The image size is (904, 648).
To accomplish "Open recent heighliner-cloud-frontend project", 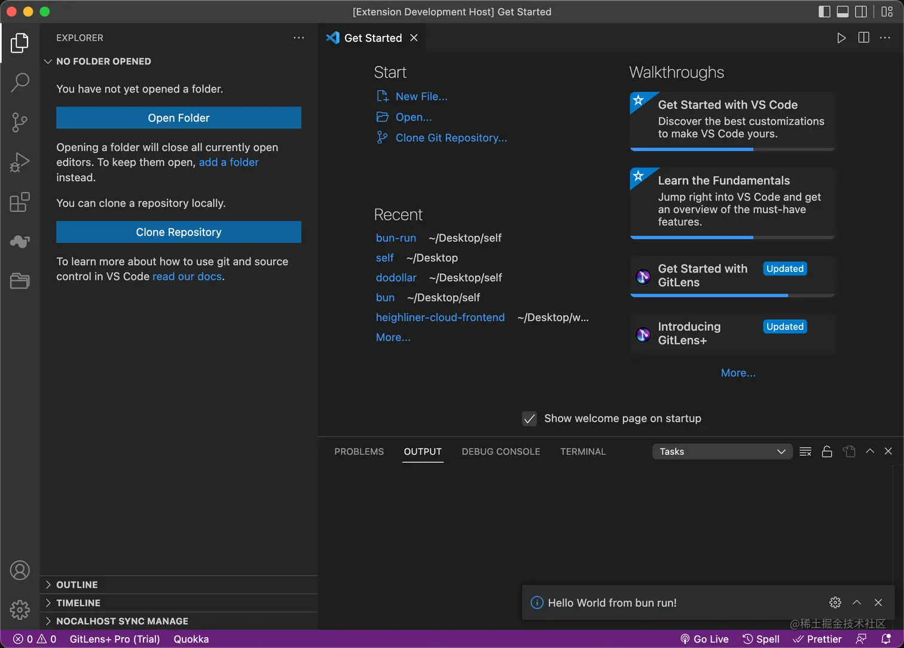I will (440, 317).
